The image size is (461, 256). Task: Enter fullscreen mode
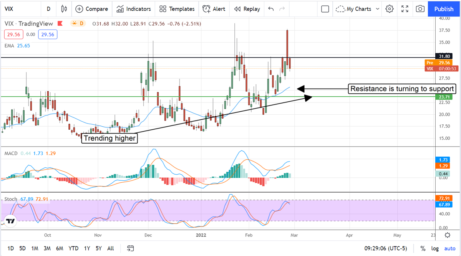tap(405, 9)
